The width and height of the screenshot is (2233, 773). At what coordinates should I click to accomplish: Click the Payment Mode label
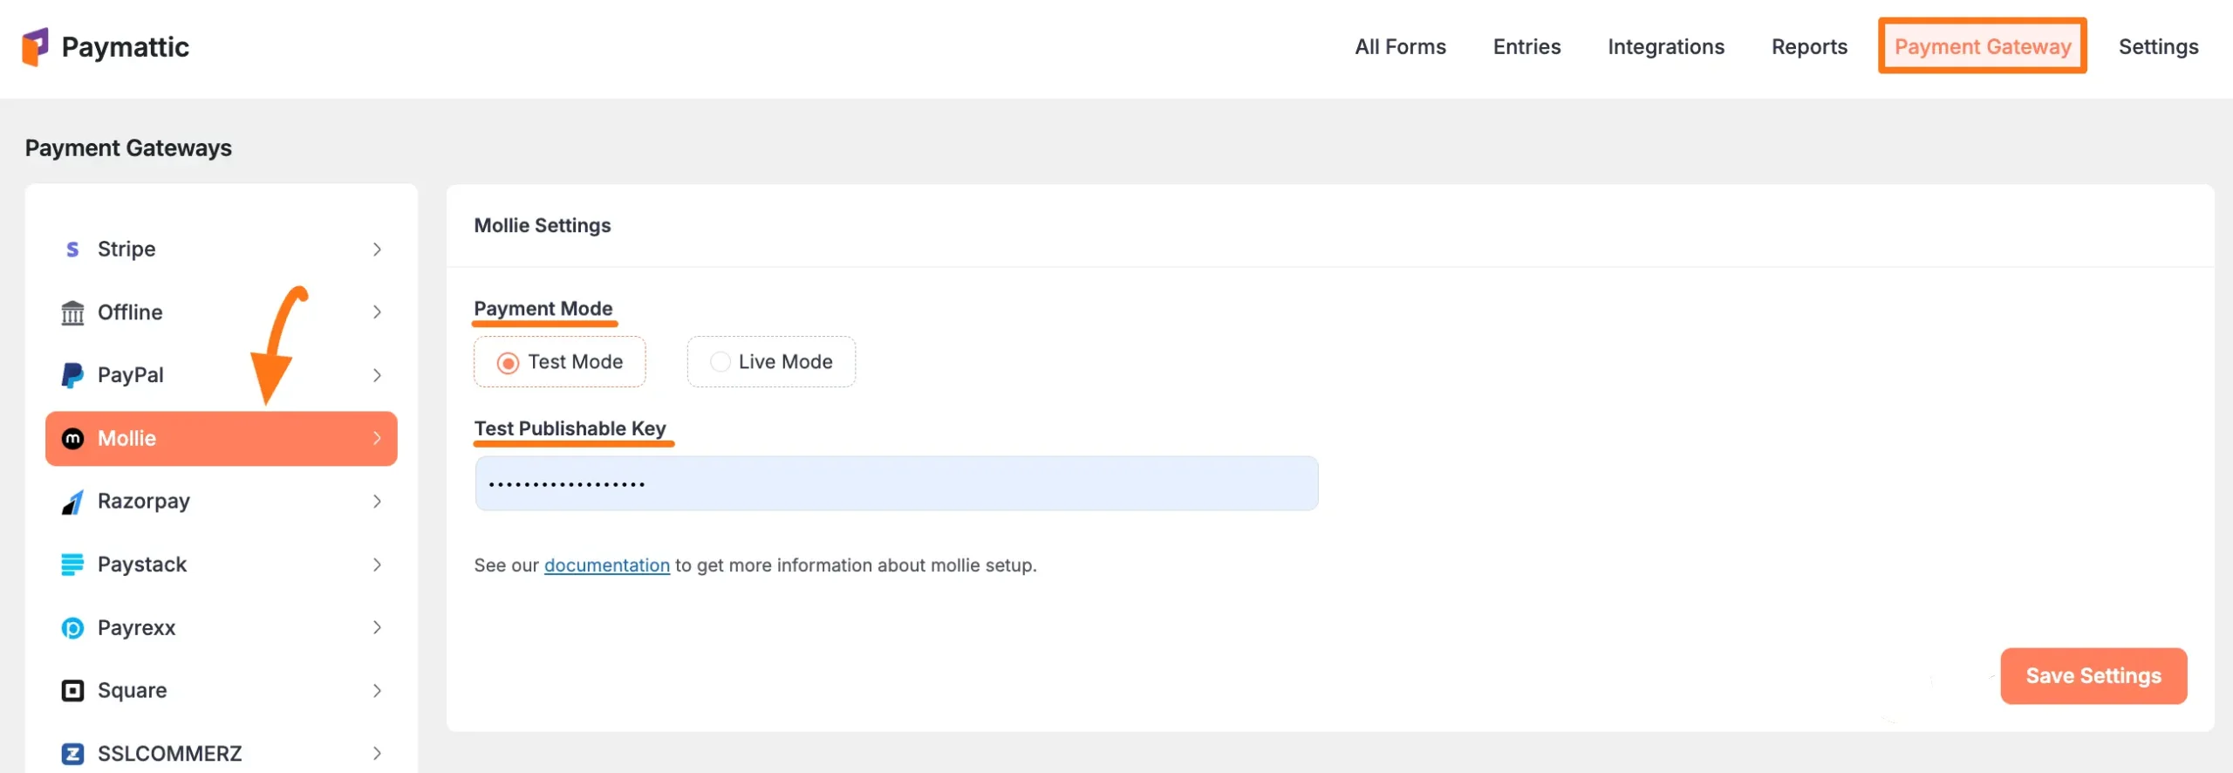(543, 309)
